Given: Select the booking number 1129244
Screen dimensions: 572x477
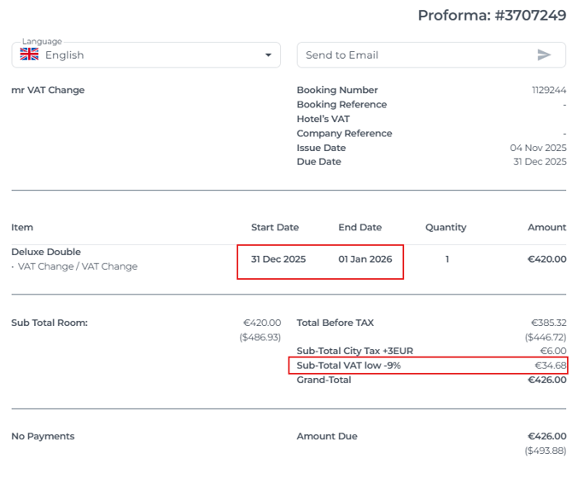Looking at the screenshot, I should point(548,90).
